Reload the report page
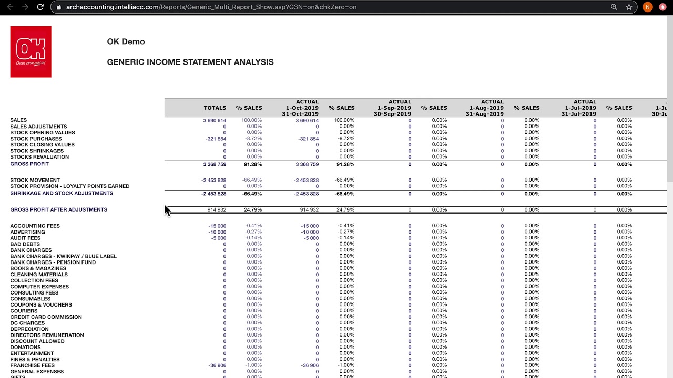Viewport: 673px width, 378px height. [40, 7]
